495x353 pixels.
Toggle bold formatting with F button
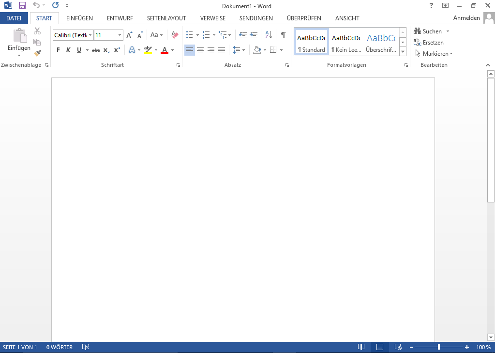[x=58, y=50]
